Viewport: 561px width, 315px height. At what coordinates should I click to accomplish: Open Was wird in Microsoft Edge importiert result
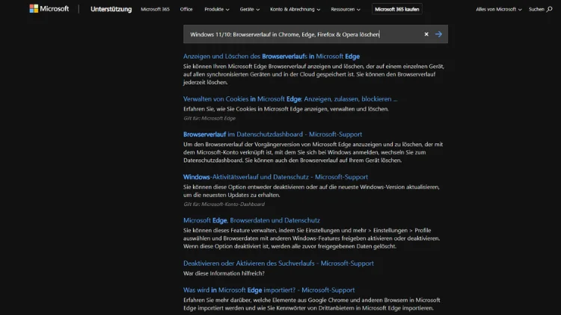pyautogui.click(x=269, y=290)
